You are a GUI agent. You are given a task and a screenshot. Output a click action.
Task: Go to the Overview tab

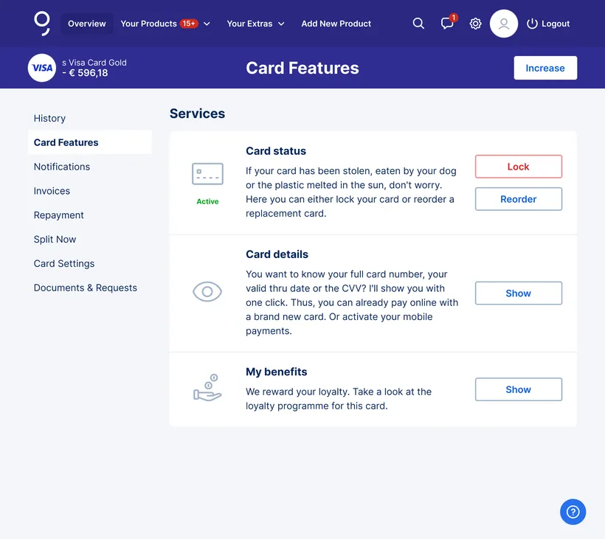point(87,24)
